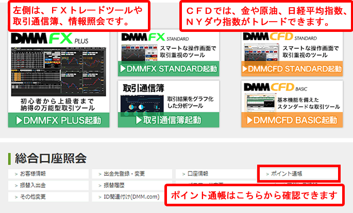Click FX STANDARD スマートな操作画面で text
This screenshot has height=213, width=353.
click(188, 48)
